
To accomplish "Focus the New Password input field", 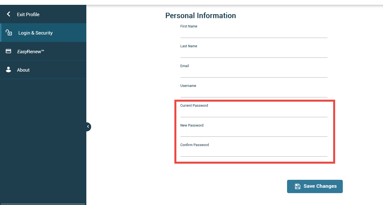I will 254,133.
